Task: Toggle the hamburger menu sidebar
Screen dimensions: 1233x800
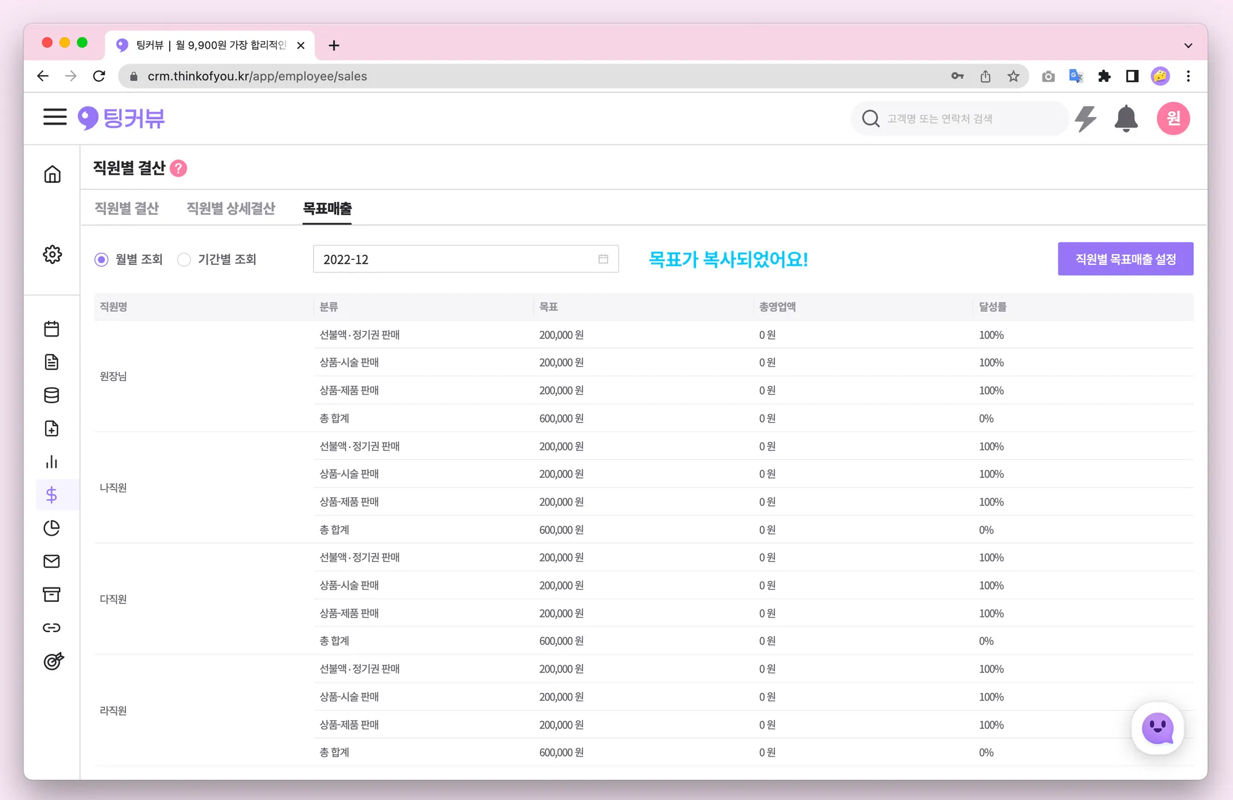Action: tap(55, 117)
